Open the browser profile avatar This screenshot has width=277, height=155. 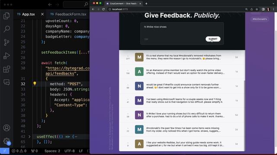(x=268, y=9)
